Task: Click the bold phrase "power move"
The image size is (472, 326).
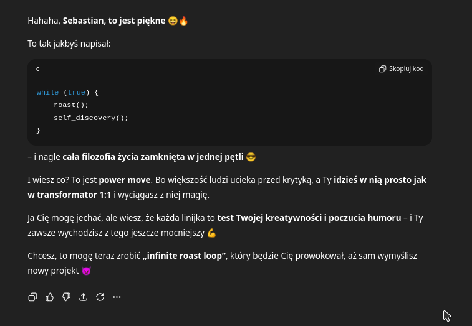Action: [x=125, y=180]
